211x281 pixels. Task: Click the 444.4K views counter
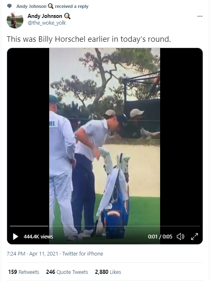(38, 237)
